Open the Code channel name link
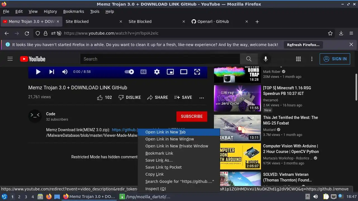 point(51,114)
